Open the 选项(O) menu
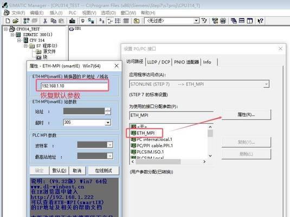290x217 pixels. tap(108, 13)
